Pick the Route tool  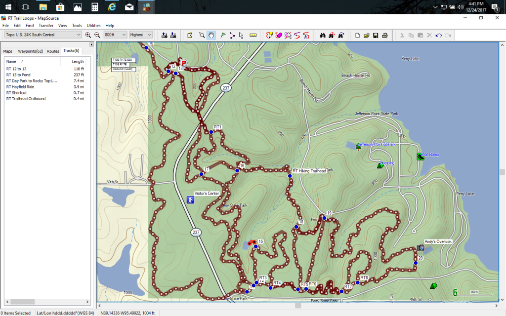click(232, 35)
